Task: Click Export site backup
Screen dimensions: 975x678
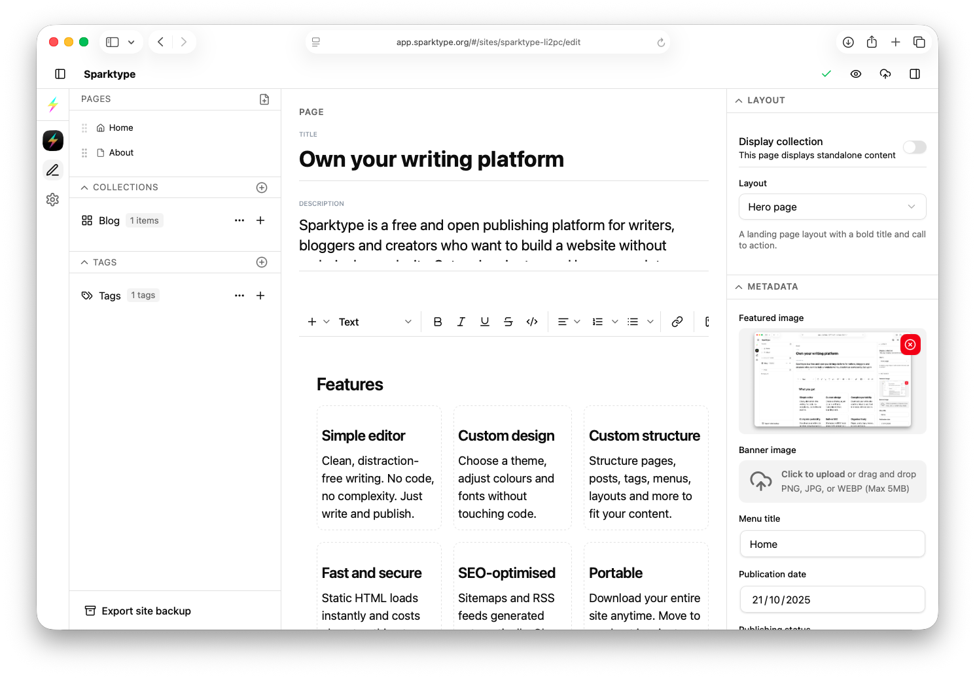Action: 137,611
